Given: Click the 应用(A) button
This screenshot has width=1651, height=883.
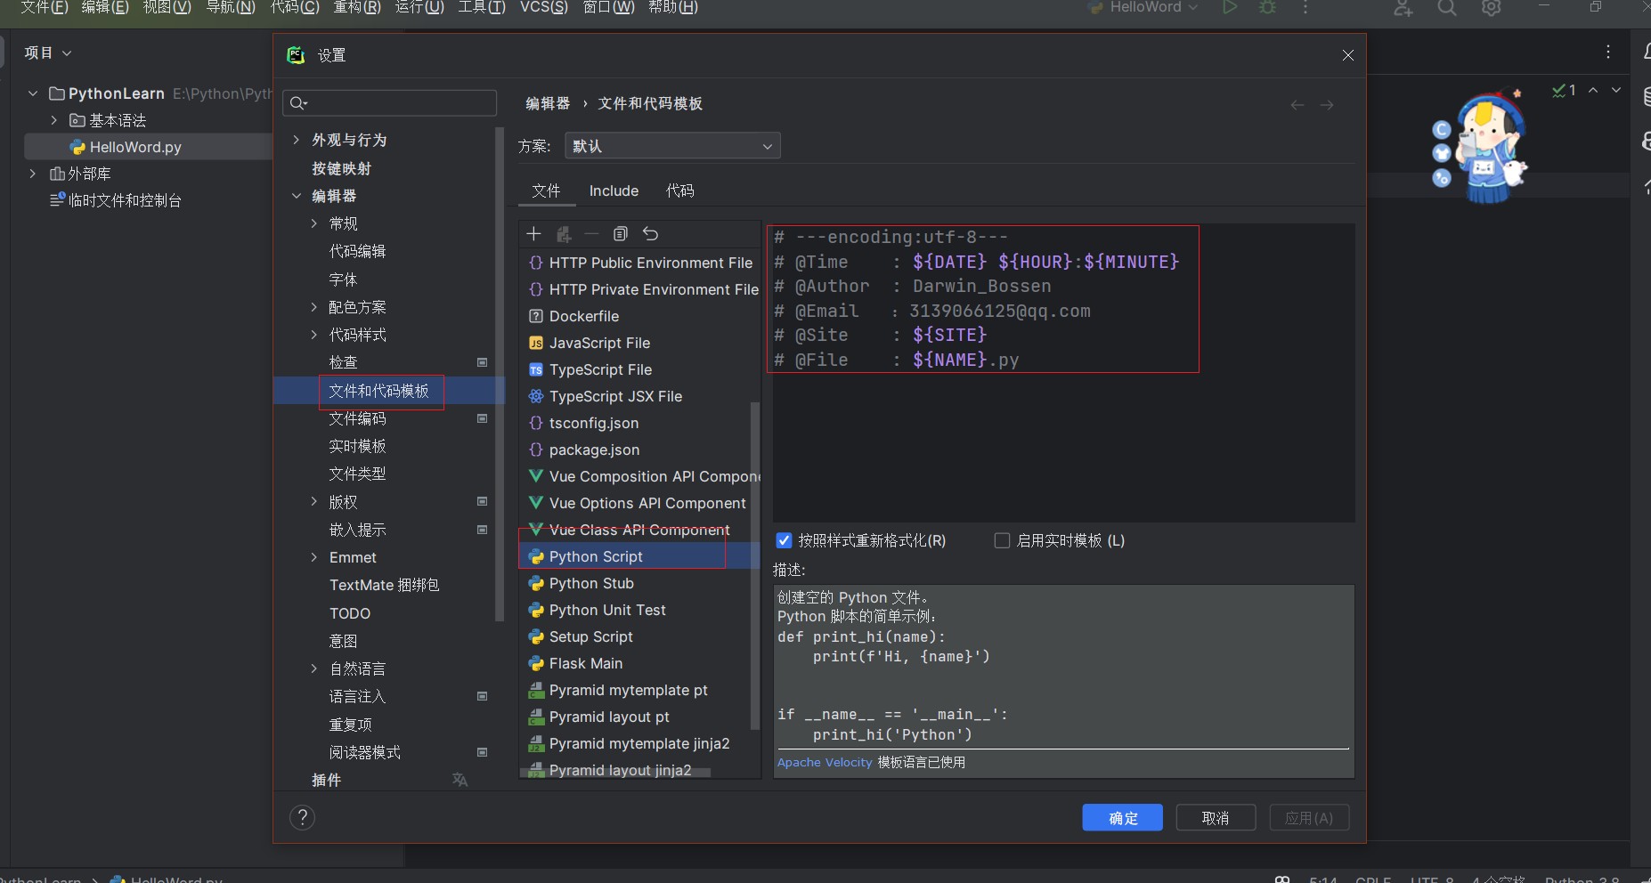Looking at the screenshot, I should pos(1309,818).
